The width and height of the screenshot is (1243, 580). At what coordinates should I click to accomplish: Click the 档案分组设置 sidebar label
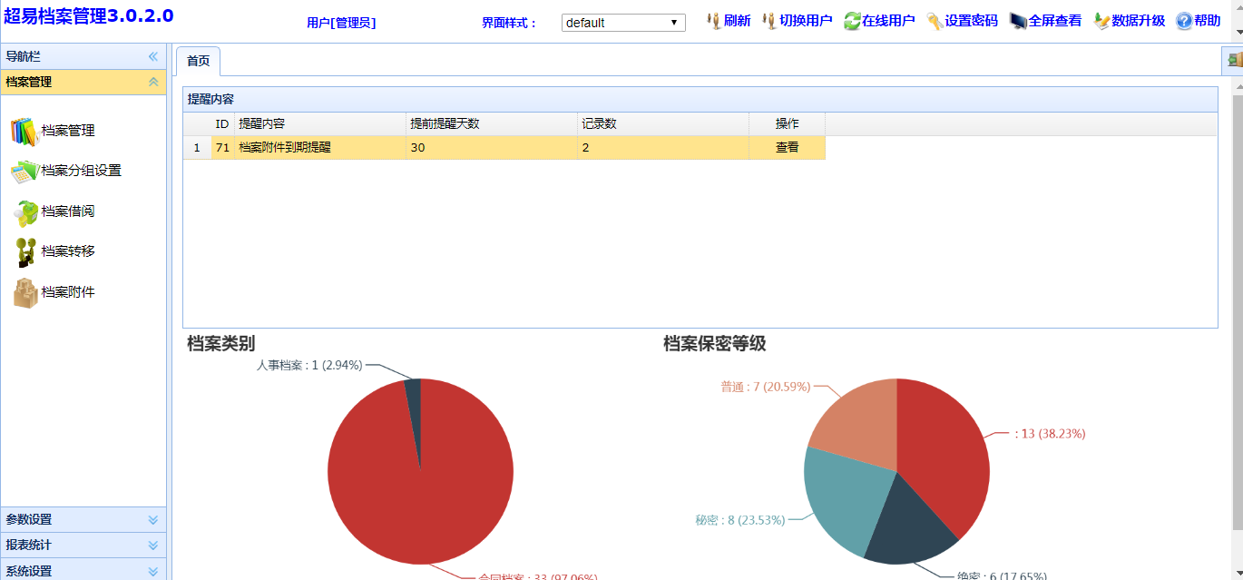click(82, 171)
